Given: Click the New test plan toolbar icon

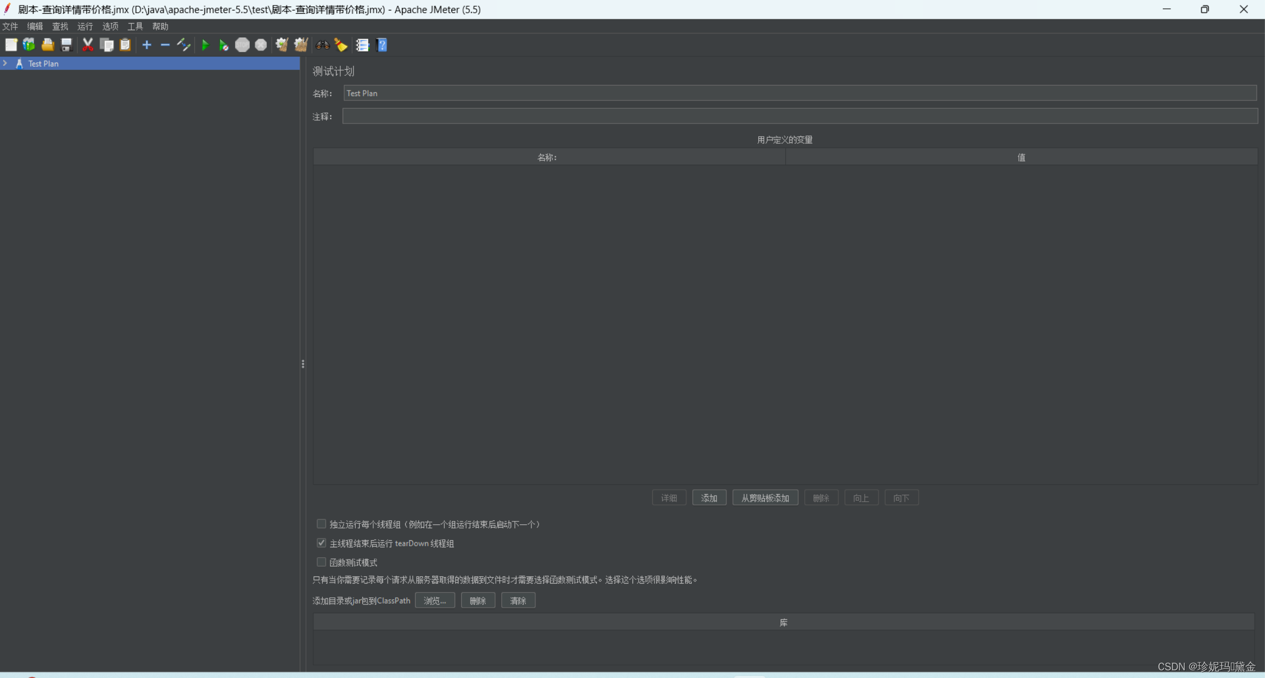Looking at the screenshot, I should [x=11, y=45].
